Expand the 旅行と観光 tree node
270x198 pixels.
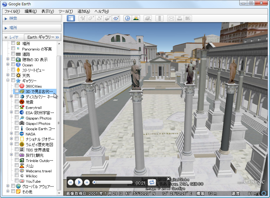tap(11, 155)
